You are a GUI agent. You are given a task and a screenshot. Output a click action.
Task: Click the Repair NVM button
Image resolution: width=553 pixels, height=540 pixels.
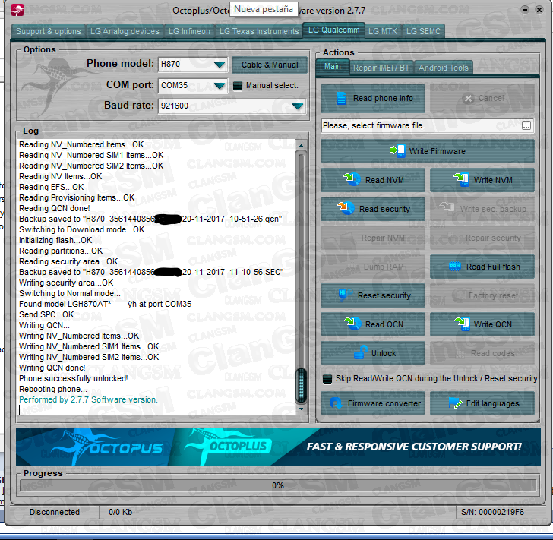(x=373, y=238)
